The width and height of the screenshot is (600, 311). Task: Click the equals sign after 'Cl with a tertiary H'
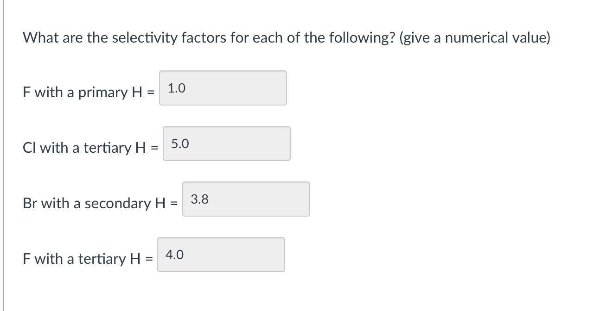point(154,148)
